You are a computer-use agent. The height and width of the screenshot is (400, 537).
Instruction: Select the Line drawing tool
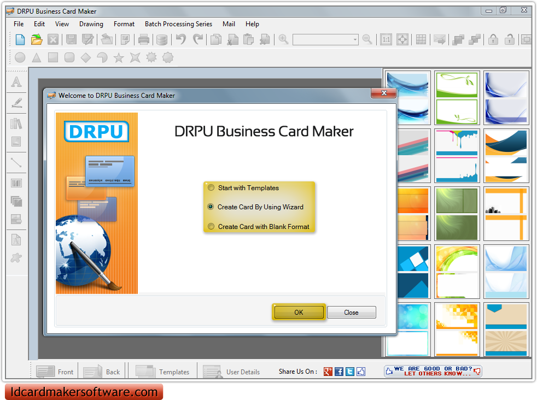click(16, 162)
